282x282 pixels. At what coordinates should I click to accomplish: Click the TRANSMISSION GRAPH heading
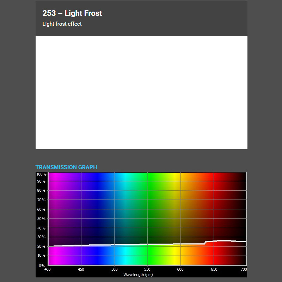click(x=66, y=167)
